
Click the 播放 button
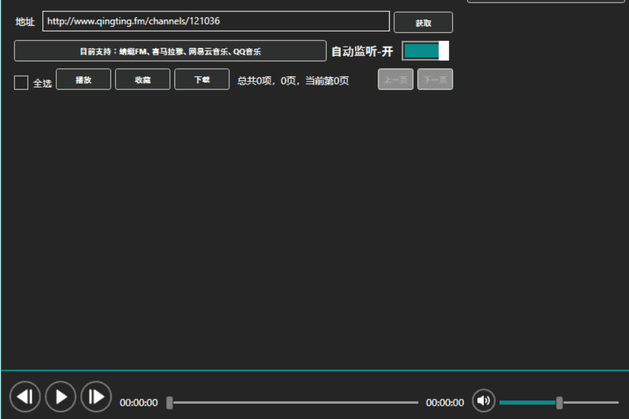(83, 80)
